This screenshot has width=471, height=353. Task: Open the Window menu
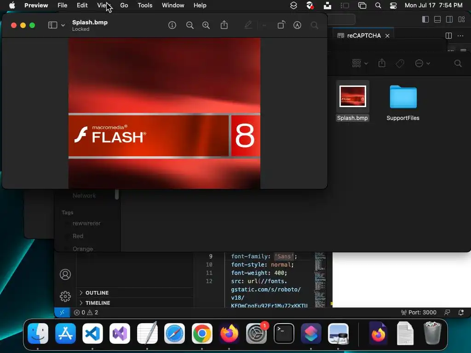click(x=173, y=6)
